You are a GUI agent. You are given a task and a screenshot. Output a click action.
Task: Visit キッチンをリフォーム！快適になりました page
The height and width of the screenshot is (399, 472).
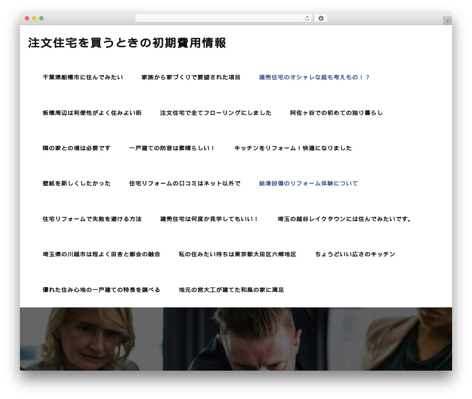coord(293,148)
